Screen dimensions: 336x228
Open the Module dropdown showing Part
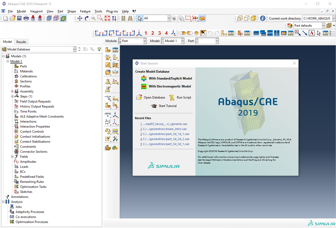(145, 41)
